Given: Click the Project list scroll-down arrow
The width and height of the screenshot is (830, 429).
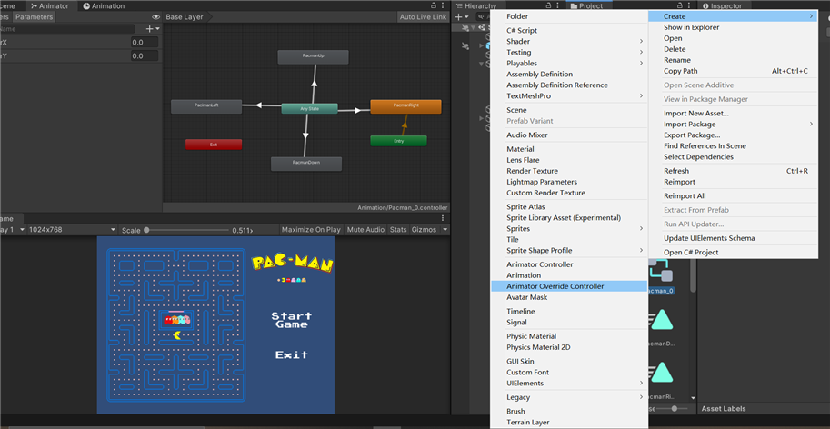Looking at the screenshot, I should pos(693,397).
